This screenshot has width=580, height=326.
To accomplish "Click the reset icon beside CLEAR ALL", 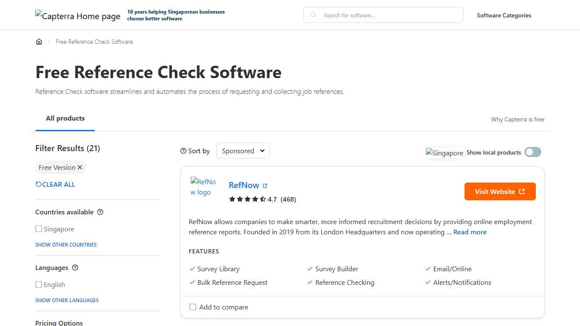I will pos(38,184).
